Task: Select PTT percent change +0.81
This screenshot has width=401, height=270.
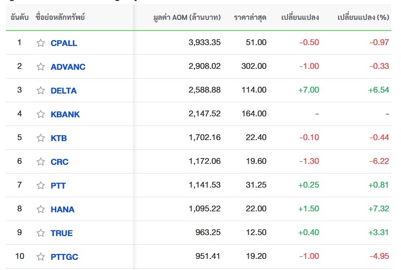Action: pyautogui.click(x=379, y=185)
